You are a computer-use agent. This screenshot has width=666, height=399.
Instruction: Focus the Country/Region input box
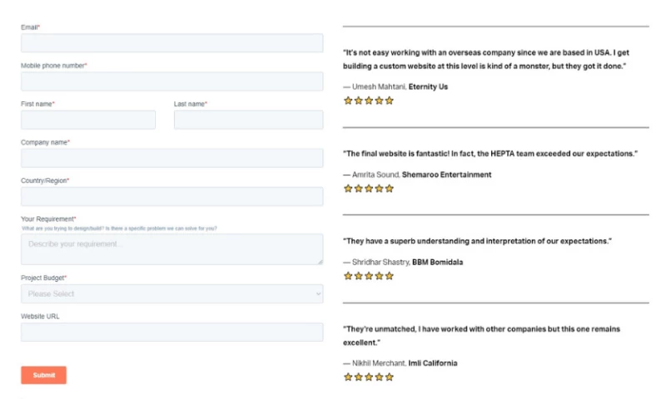[x=171, y=196]
